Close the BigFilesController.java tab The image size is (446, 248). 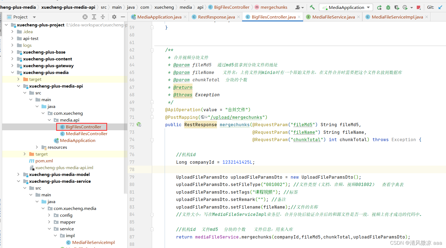(299, 17)
